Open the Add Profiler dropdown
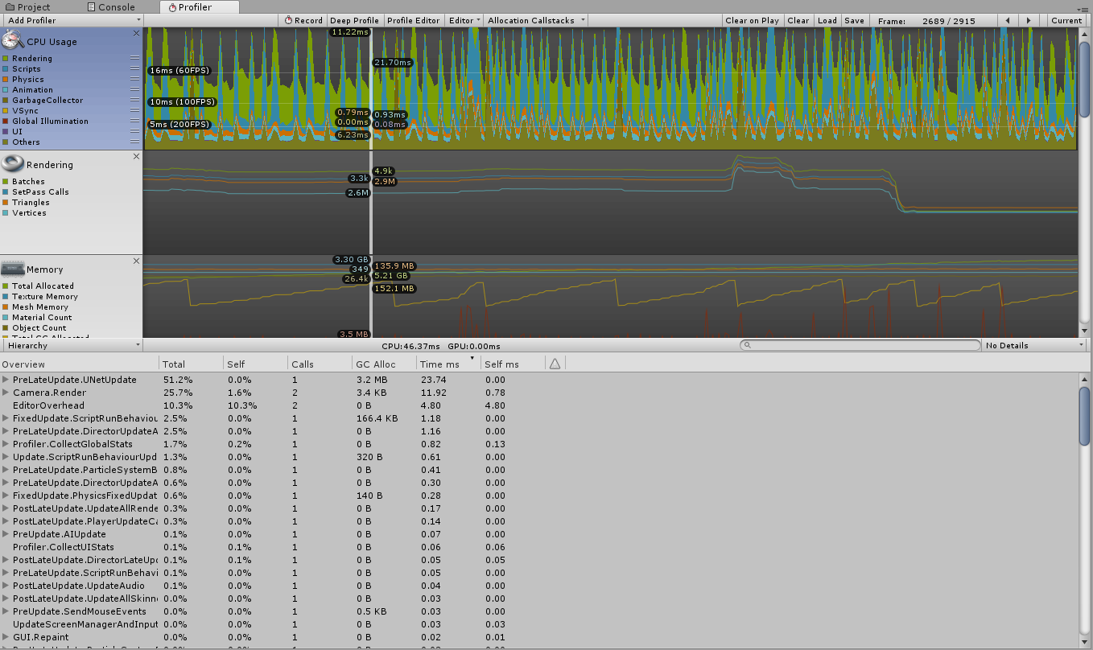Image resolution: width=1093 pixels, height=650 pixels. pos(72,20)
